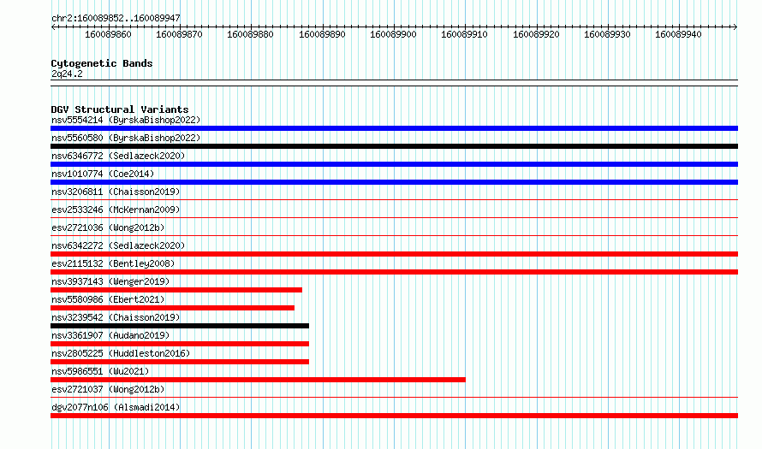Viewport: 762px width, 449px height.
Task: Select the red bar under nsv3361907
Action: point(180,344)
